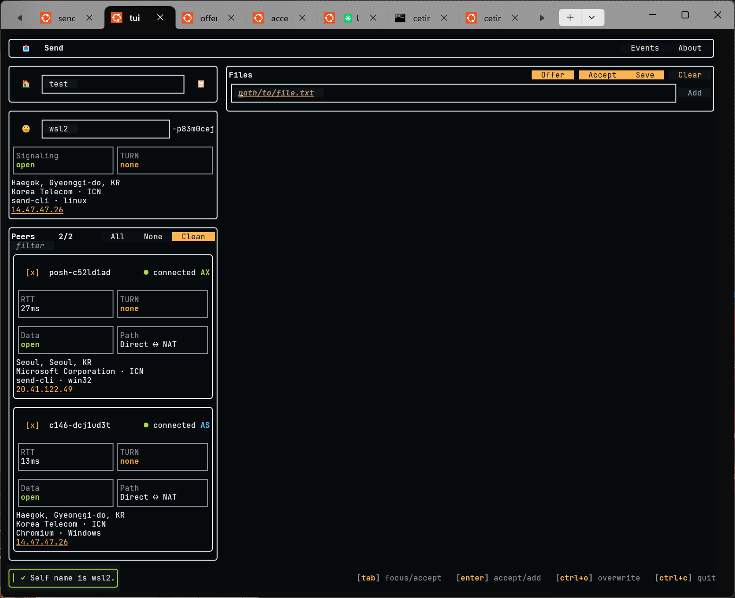Screen dimensions: 735x598
Task: Click the Signaling open status box
Action: tap(63, 161)
